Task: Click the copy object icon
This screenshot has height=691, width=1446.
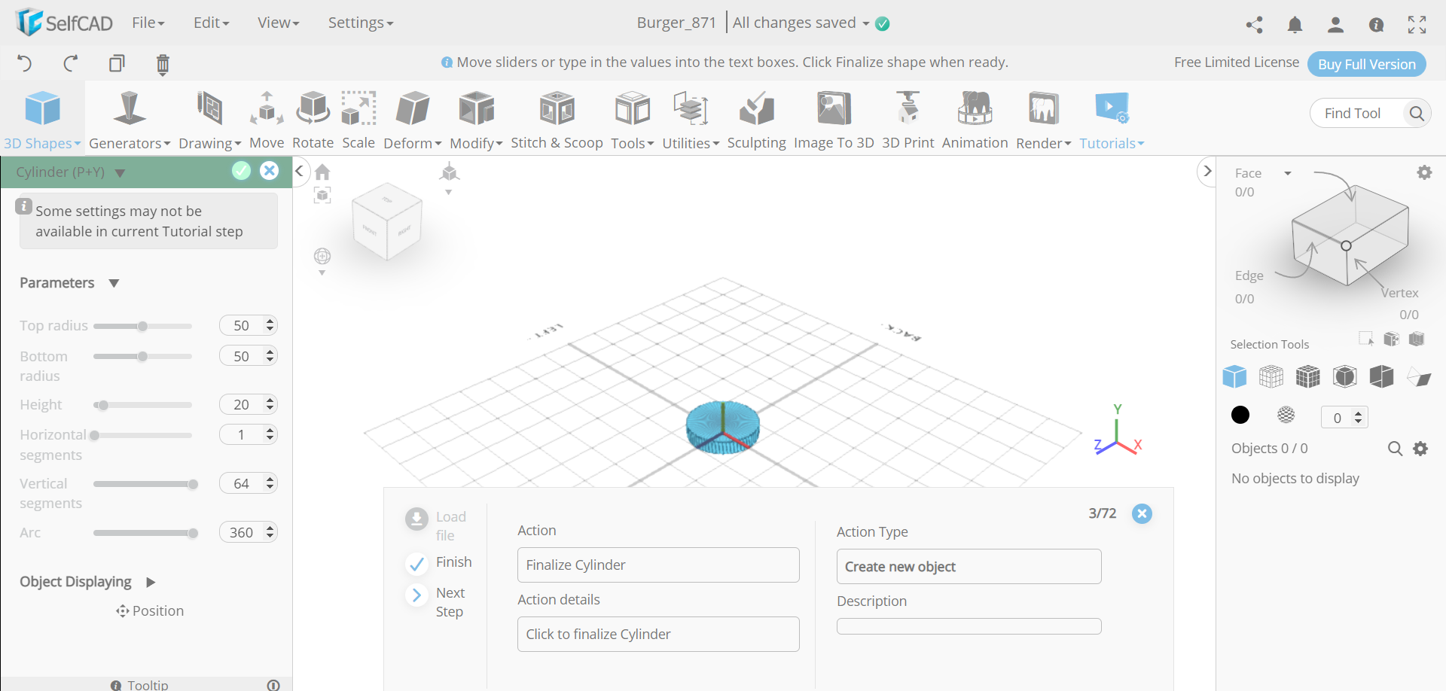Action: (x=117, y=63)
